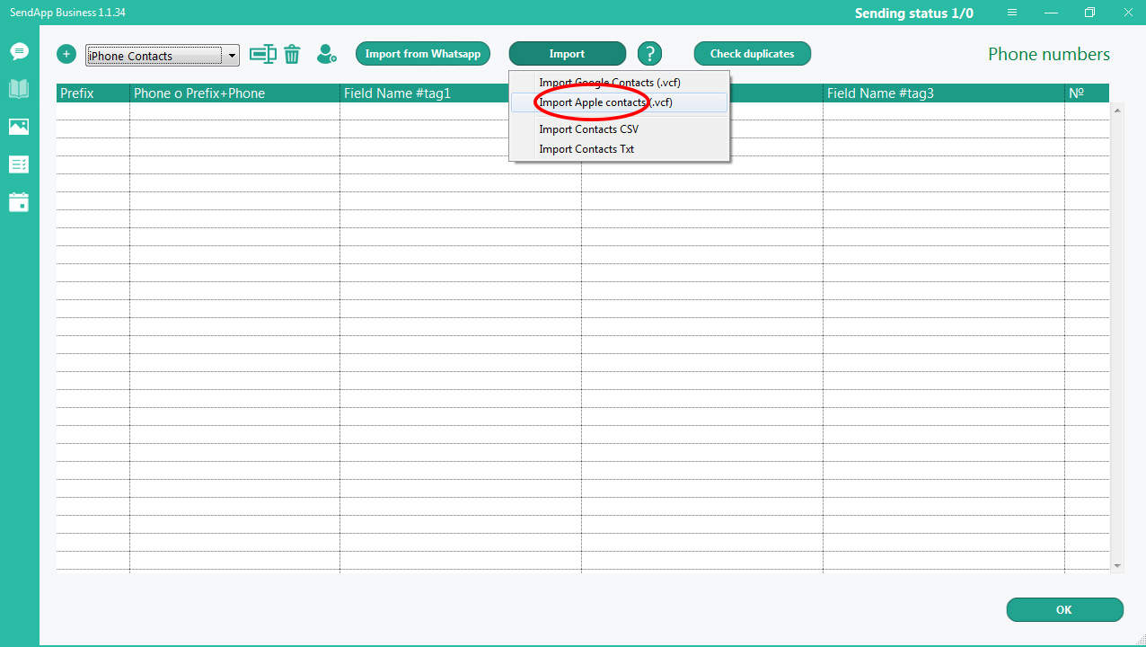Expand the iPhone Contacts dropdown
The image size is (1146, 647).
tap(232, 56)
